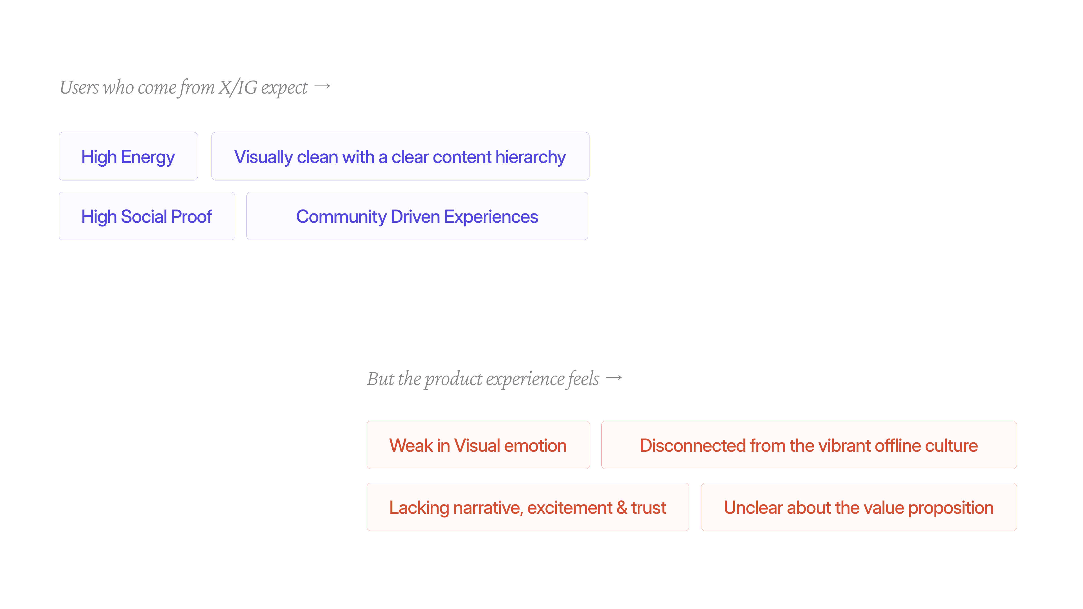
Task: Click the High Energy tag
Action: (128, 156)
